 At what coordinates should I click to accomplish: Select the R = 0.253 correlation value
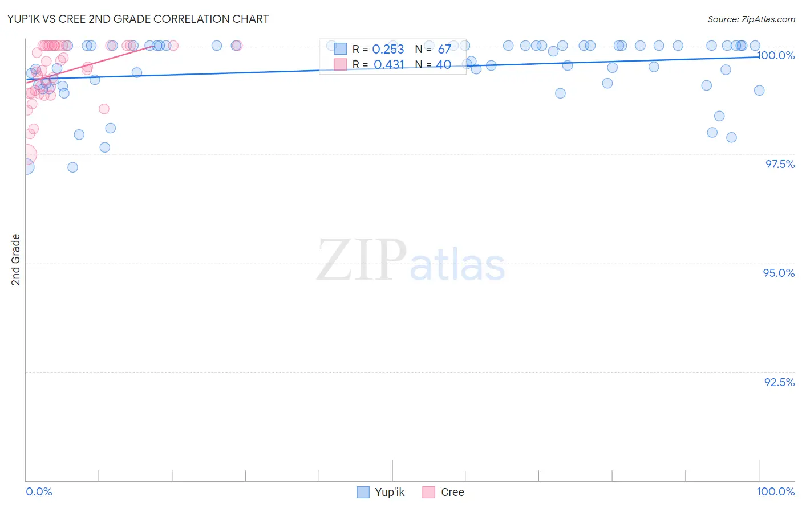pyautogui.click(x=388, y=50)
